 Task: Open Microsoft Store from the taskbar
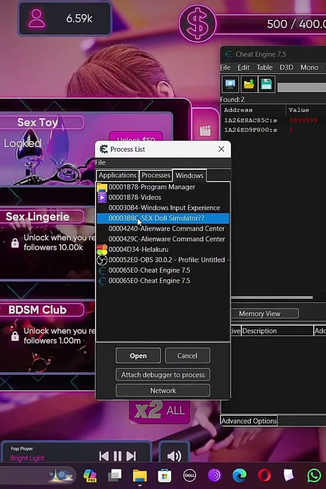[164, 475]
